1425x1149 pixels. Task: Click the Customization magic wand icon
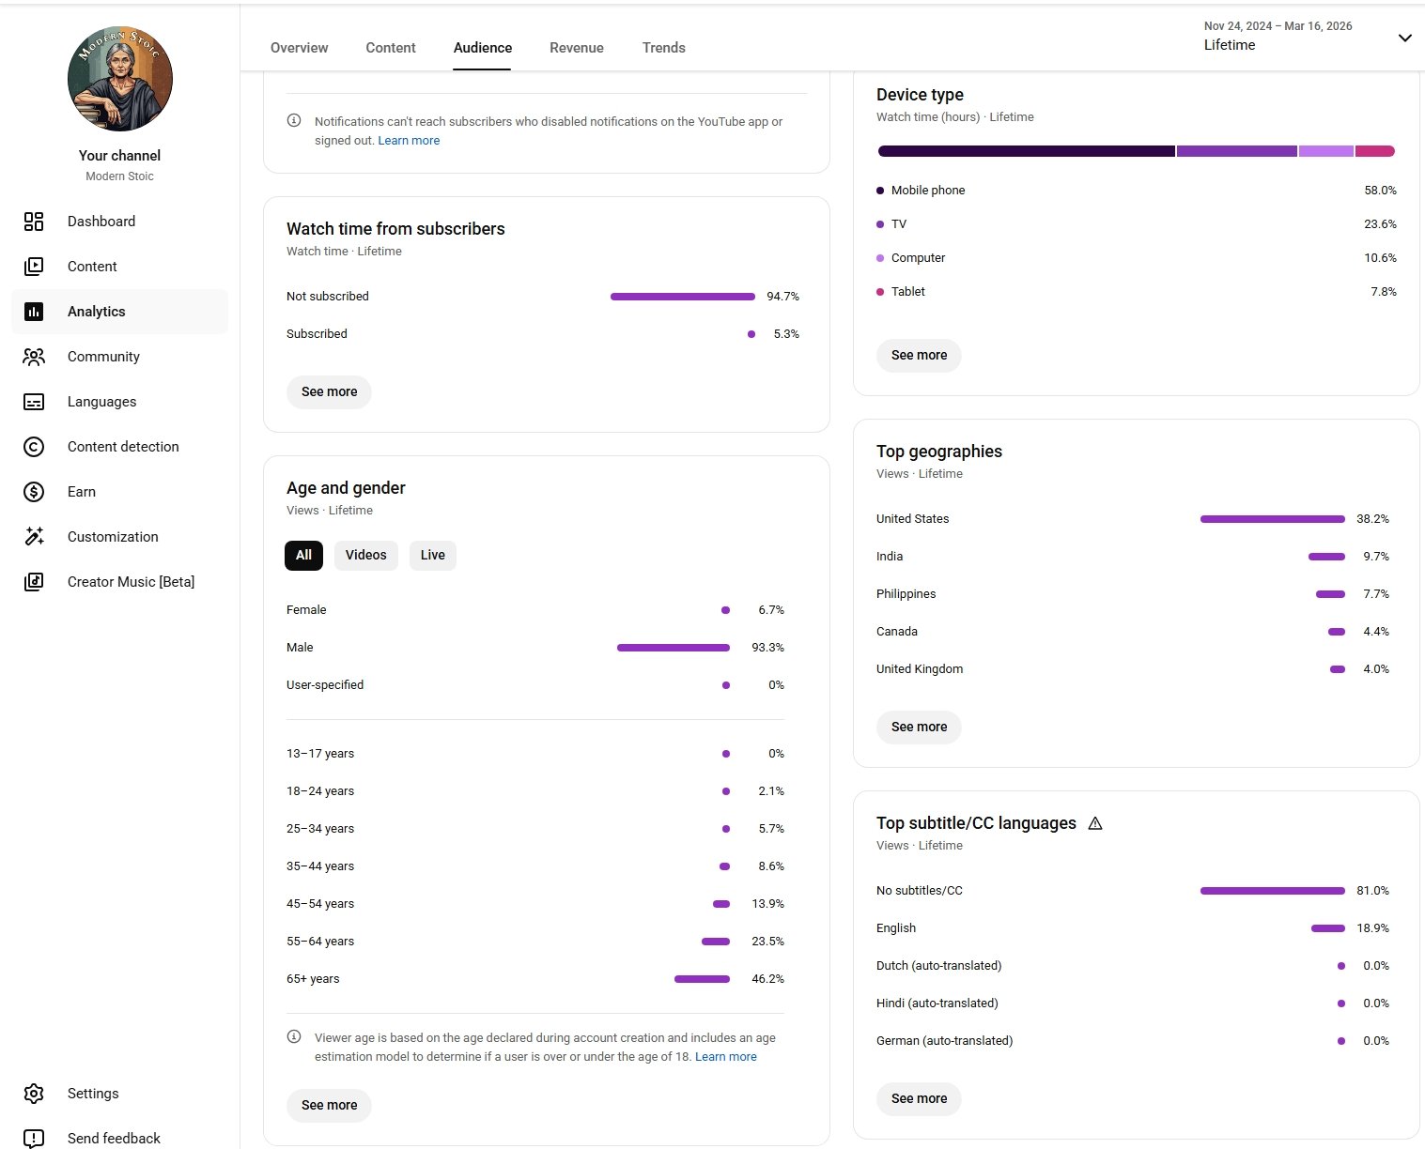point(34,537)
